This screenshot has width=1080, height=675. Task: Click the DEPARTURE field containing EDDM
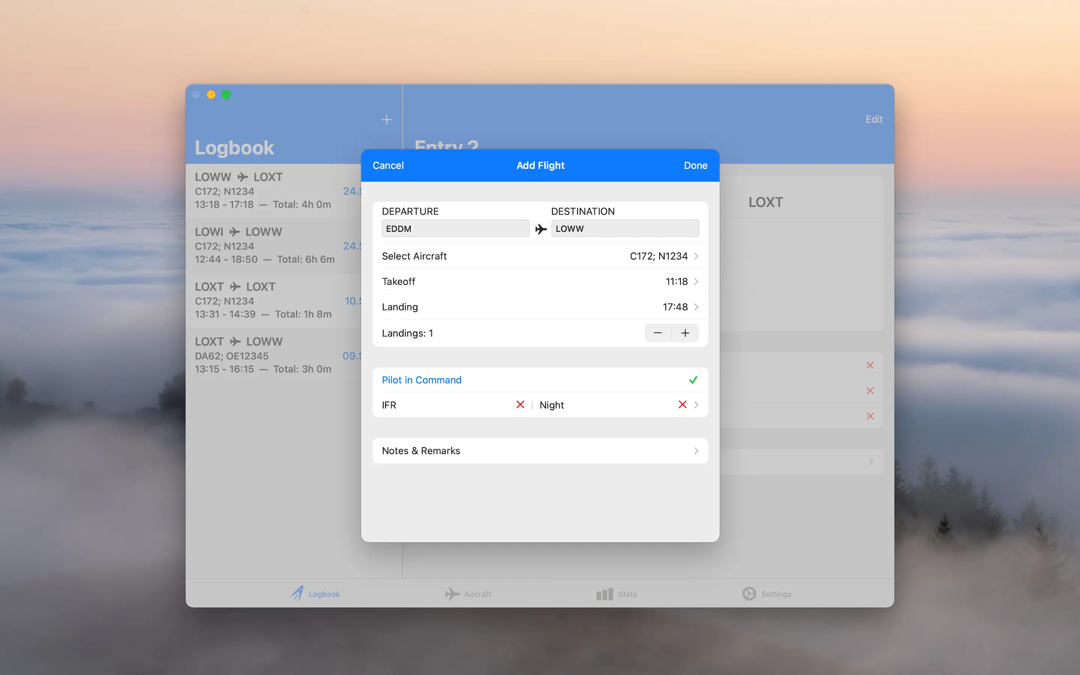point(455,229)
